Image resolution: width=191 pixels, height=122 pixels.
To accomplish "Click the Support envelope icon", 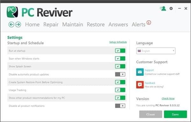I will pyautogui.click(x=140, y=72).
